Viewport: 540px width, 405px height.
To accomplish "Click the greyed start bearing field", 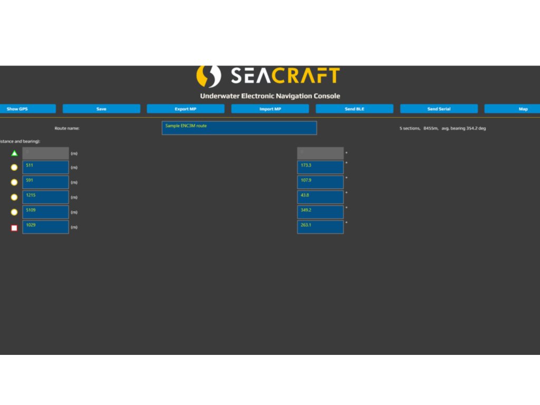I will pos(320,153).
